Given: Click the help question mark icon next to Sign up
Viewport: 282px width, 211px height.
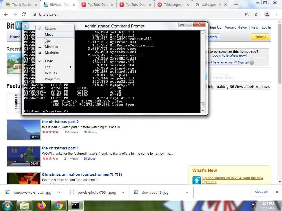Looking at the screenshot, I should (x=252, y=63).
